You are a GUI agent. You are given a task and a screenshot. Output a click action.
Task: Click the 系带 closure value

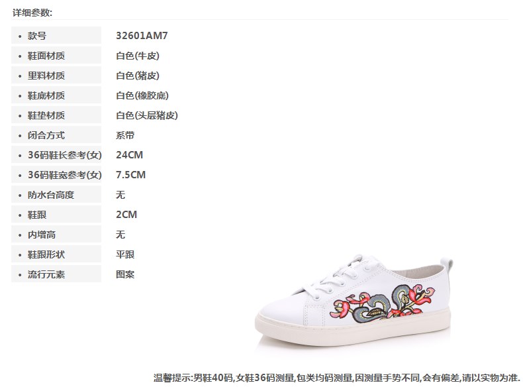[125, 135]
